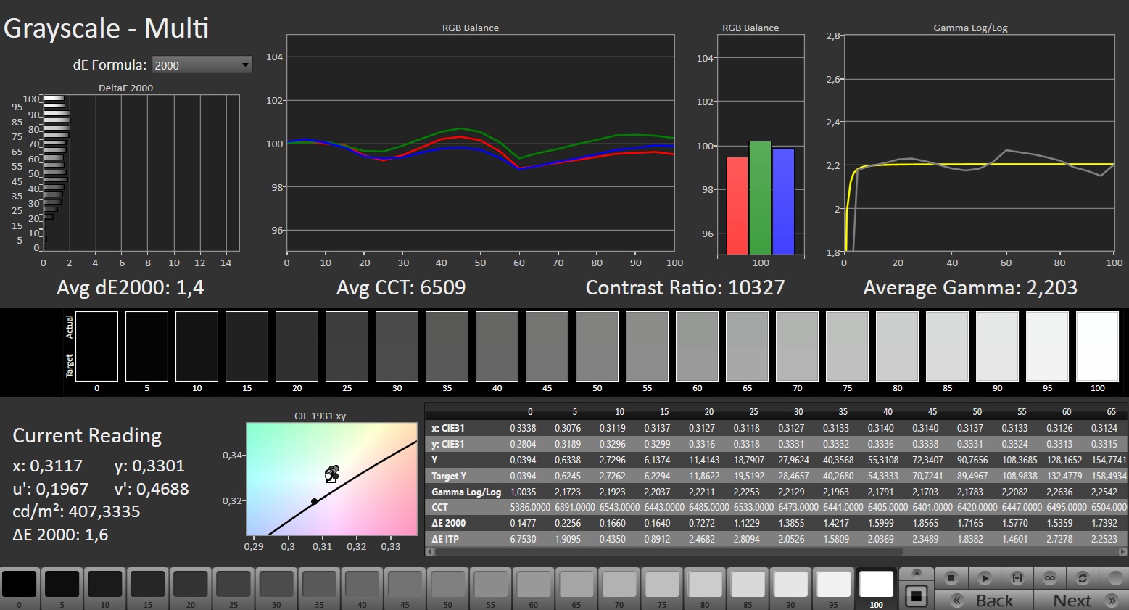
Task: Click the read-single bracket icon
Action: (x=1017, y=578)
